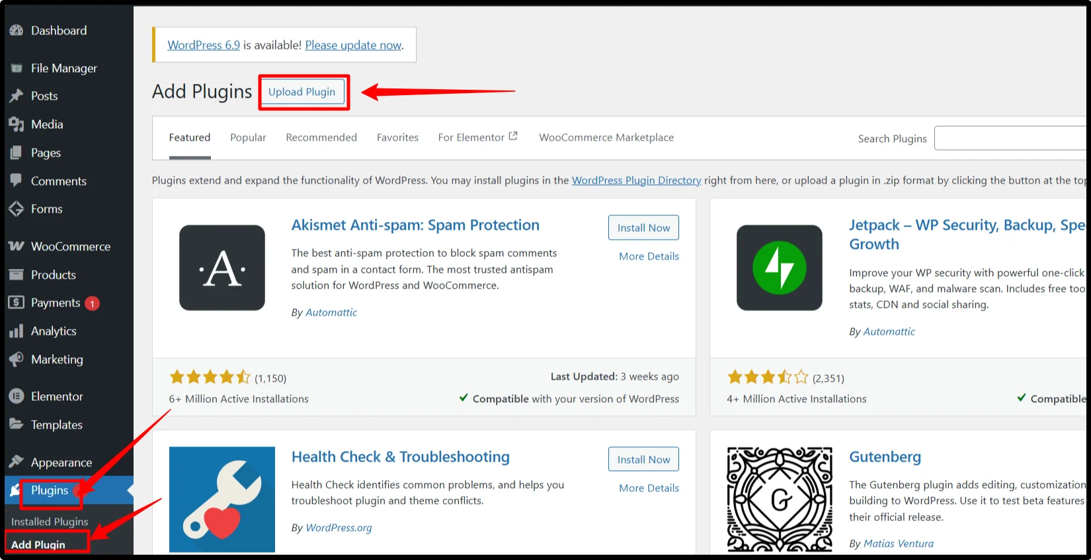Click the Payments red notification badge
Viewport: 1091px width, 560px height.
pos(92,304)
